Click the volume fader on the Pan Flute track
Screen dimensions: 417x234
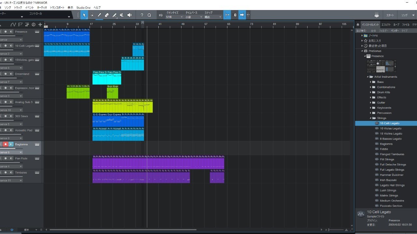[x=11, y=163]
